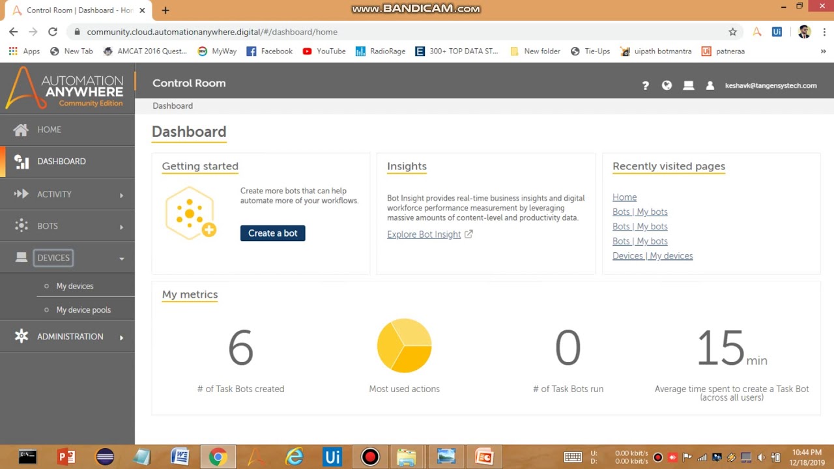Open the Home recently visited link
The image size is (834, 469).
[x=624, y=197]
